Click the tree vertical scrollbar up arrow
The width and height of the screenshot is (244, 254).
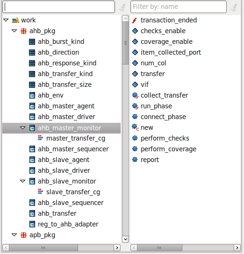click(x=125, y=19)
